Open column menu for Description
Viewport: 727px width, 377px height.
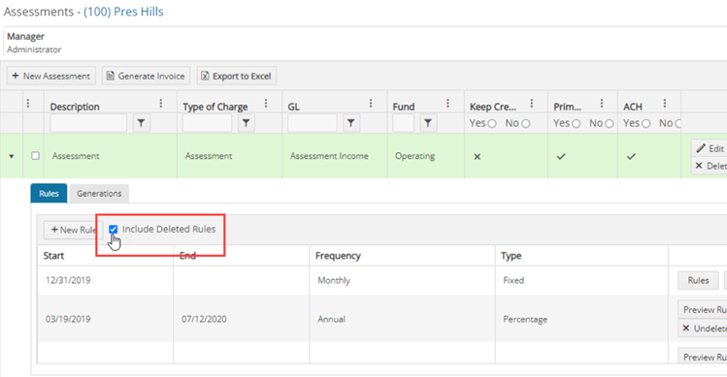161,104
